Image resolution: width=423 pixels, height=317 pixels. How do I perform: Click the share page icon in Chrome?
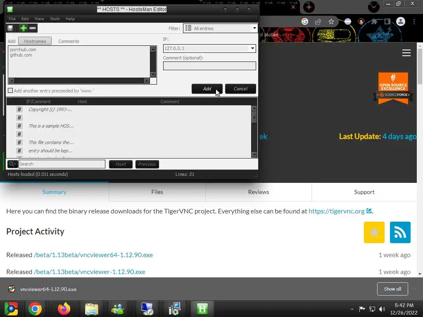click(x=318, y=21)
